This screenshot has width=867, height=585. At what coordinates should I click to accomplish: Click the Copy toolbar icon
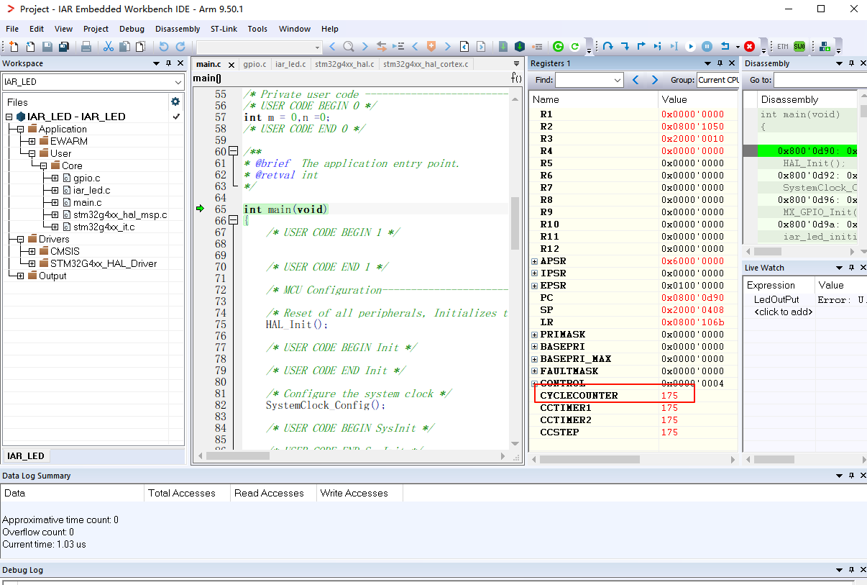[124, 47]
